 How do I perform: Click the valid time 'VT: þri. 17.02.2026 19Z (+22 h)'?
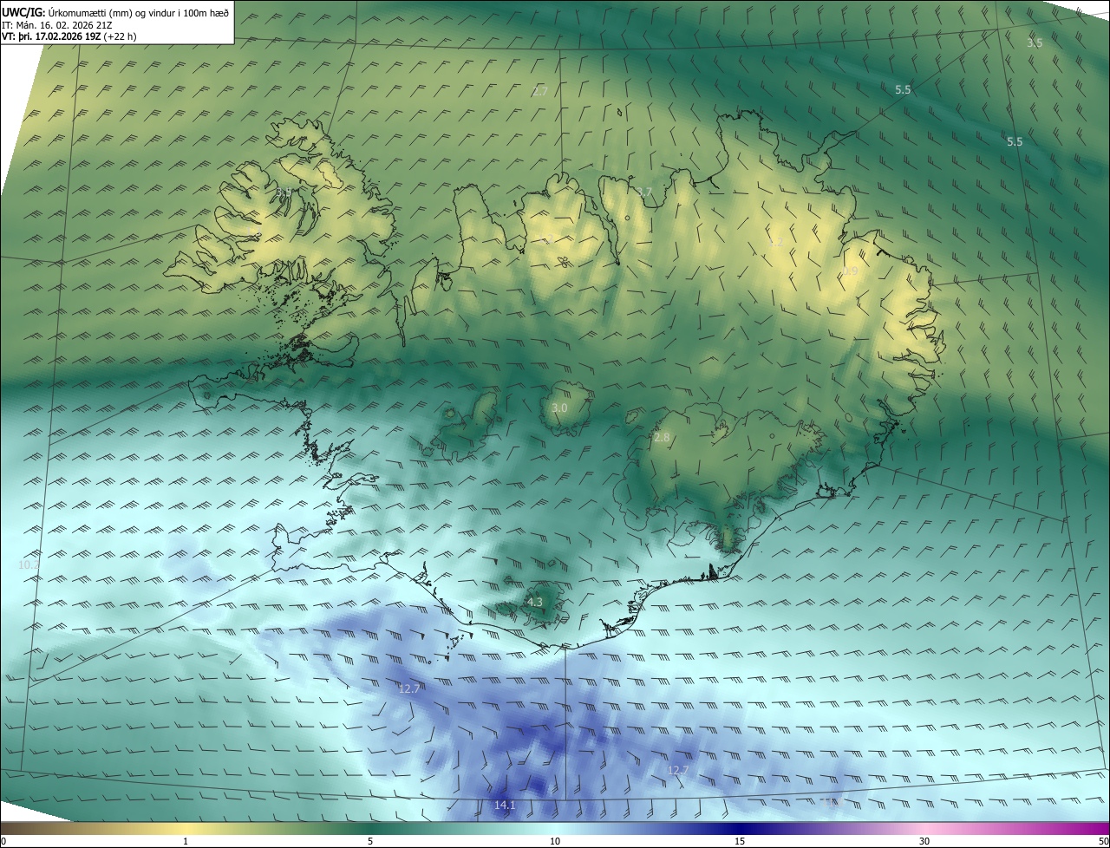(69, 36)
